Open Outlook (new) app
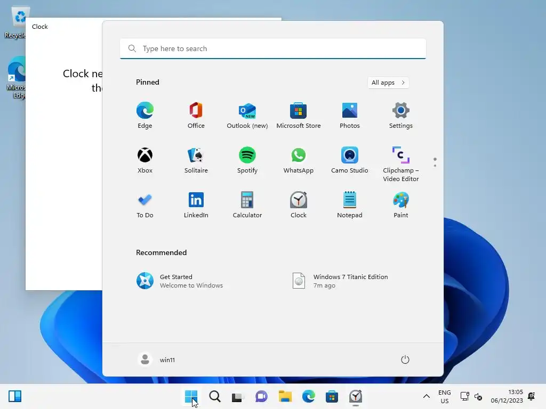The height and width of the screenshot is (409, 546). (247, 116)
